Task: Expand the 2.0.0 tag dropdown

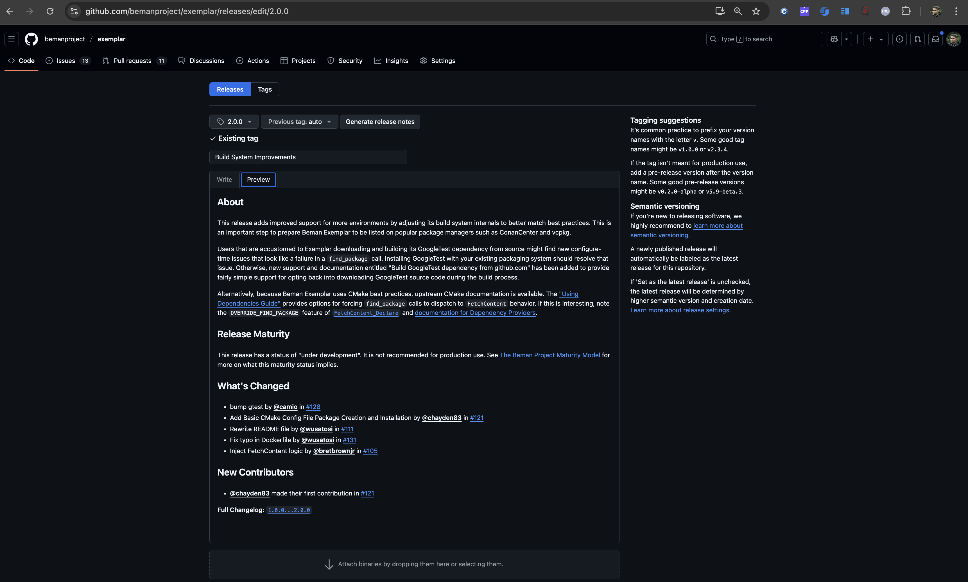Action: tap(234, 122)
